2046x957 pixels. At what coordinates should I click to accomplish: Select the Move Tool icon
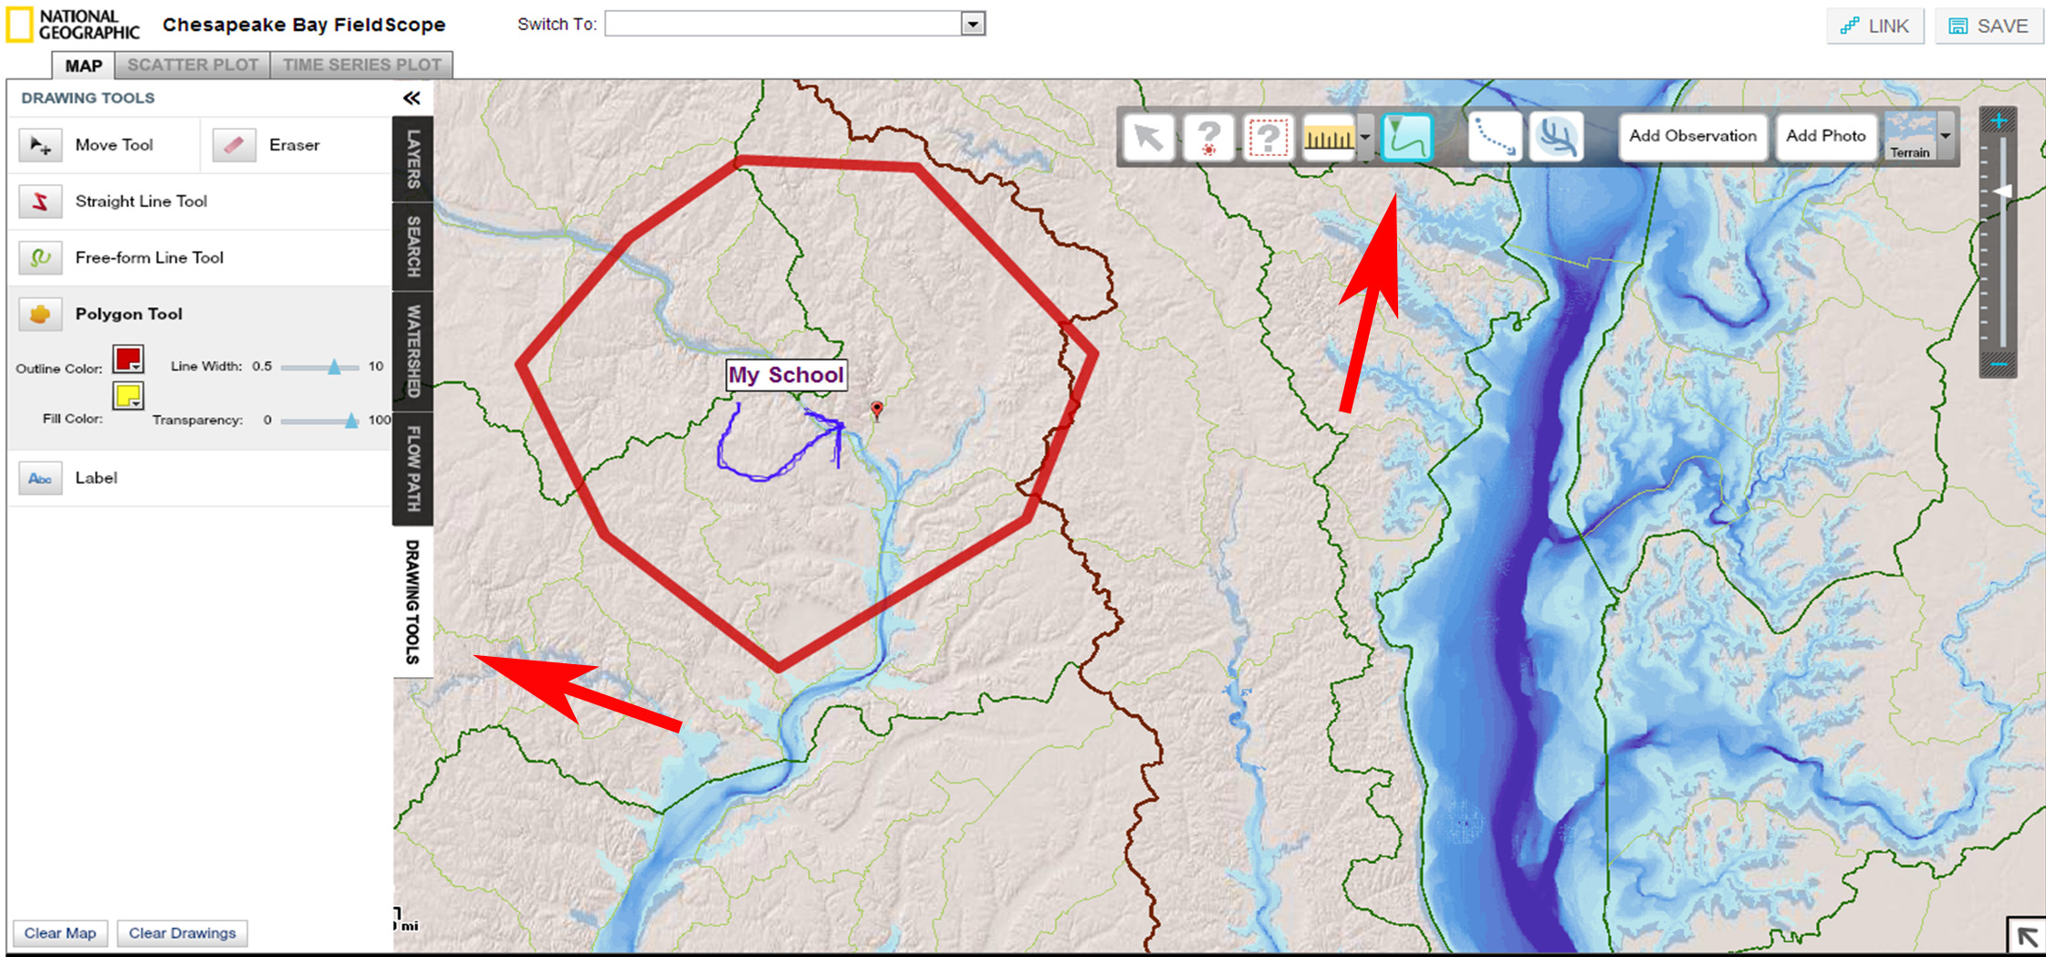[x=40, y=145]
